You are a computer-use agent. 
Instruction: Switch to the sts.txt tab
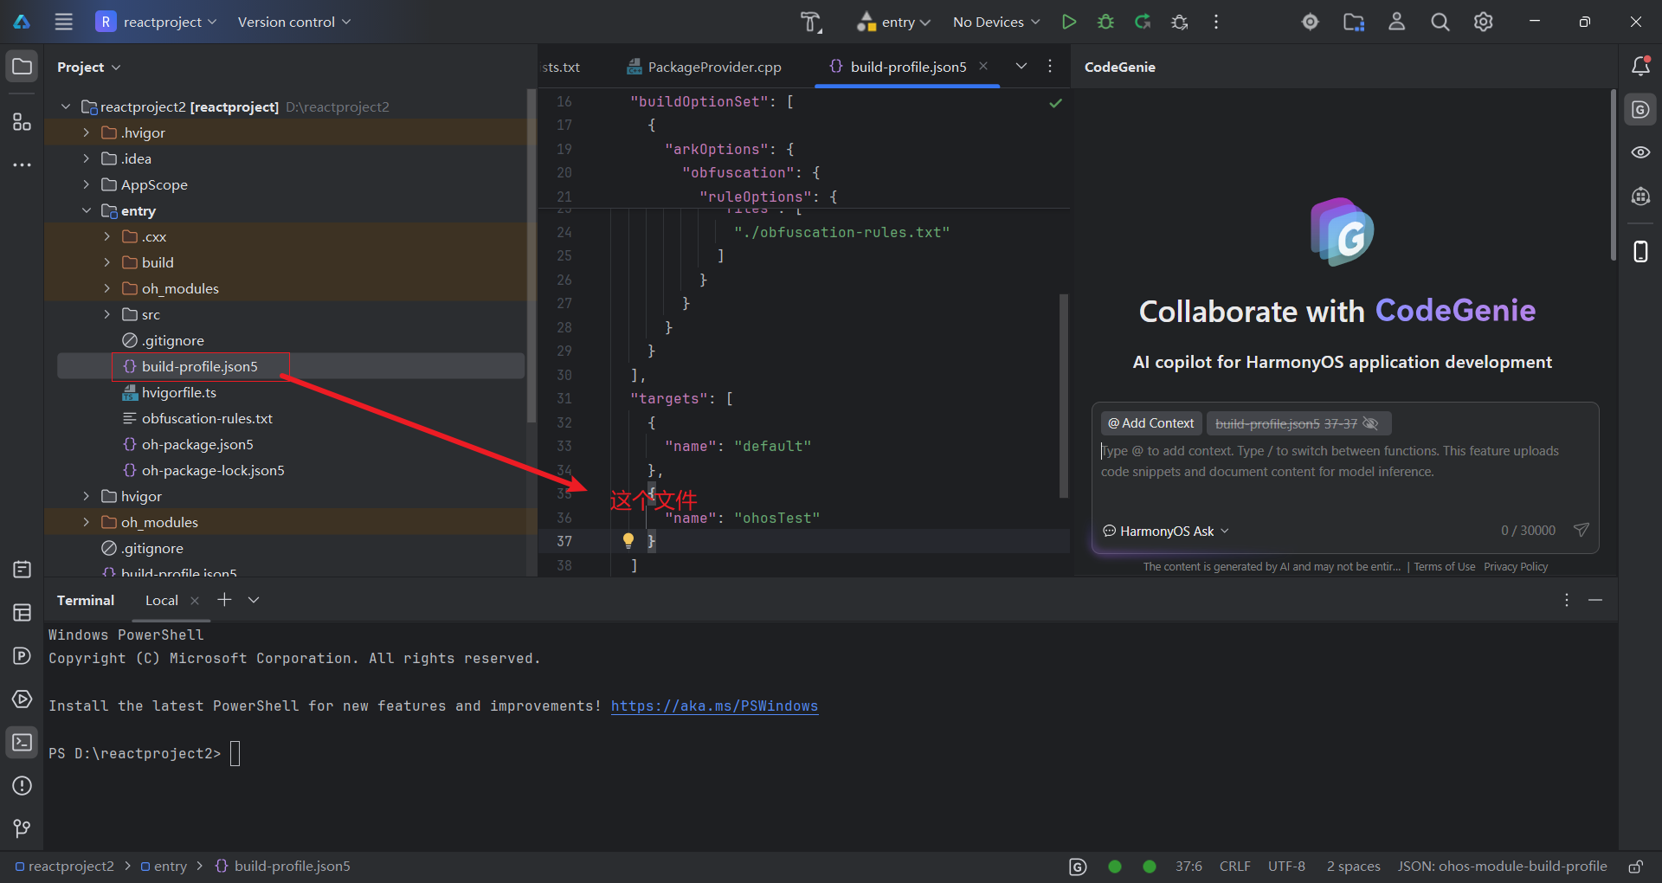coord(561,67)
